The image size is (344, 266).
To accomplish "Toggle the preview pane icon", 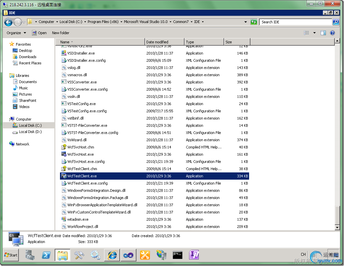I will (x=323, y=33).
